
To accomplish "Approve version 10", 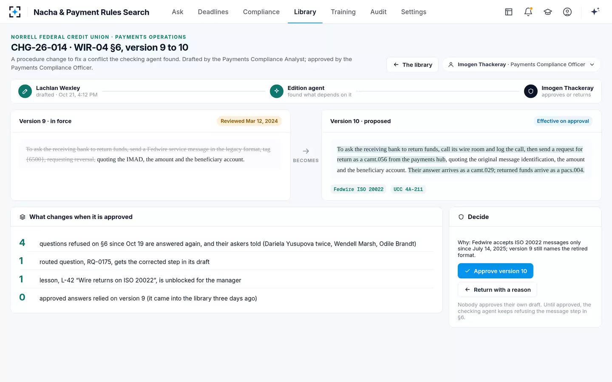I will [496, 271].
